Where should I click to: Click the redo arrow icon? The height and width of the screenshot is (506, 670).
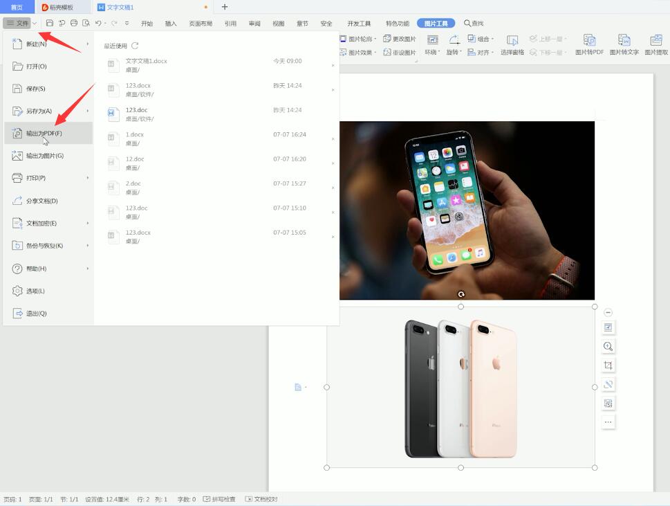114,23
